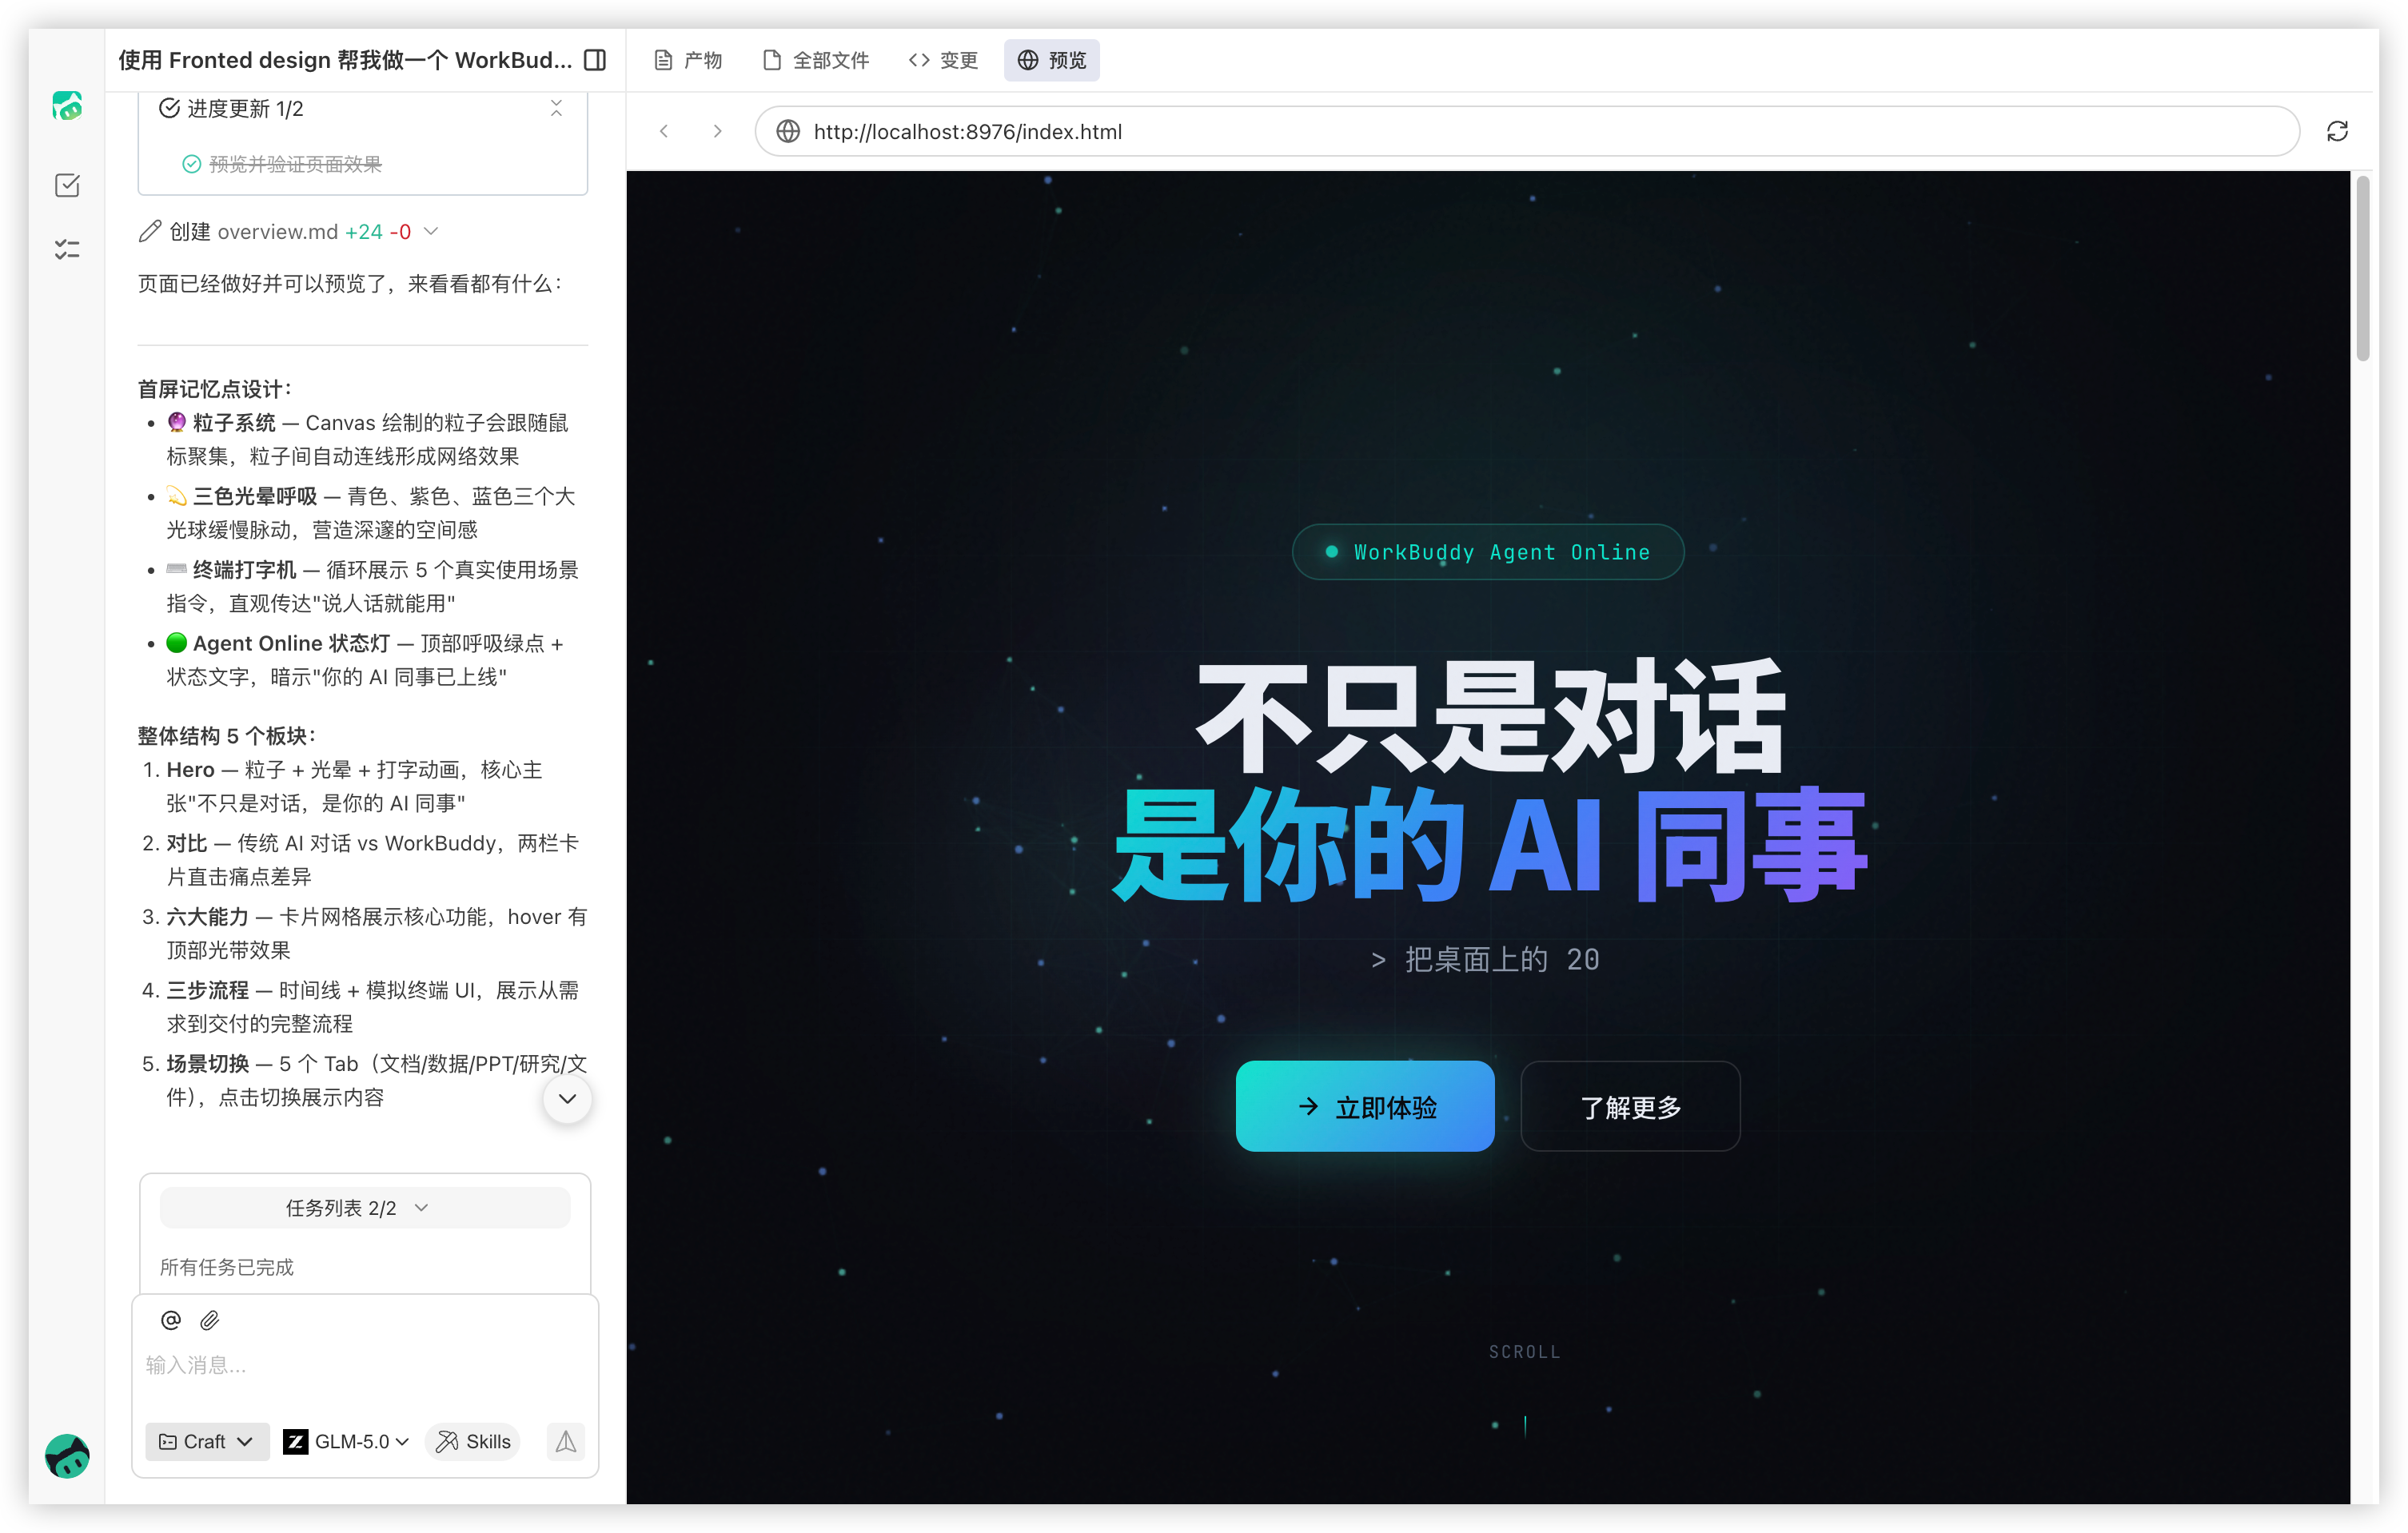Click the paperclip attachment icon
This screenshot has width=2408, height=1533.
point(209,1320)
